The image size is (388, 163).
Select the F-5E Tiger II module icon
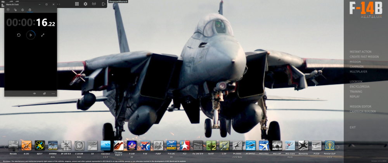tap(145, 146)
